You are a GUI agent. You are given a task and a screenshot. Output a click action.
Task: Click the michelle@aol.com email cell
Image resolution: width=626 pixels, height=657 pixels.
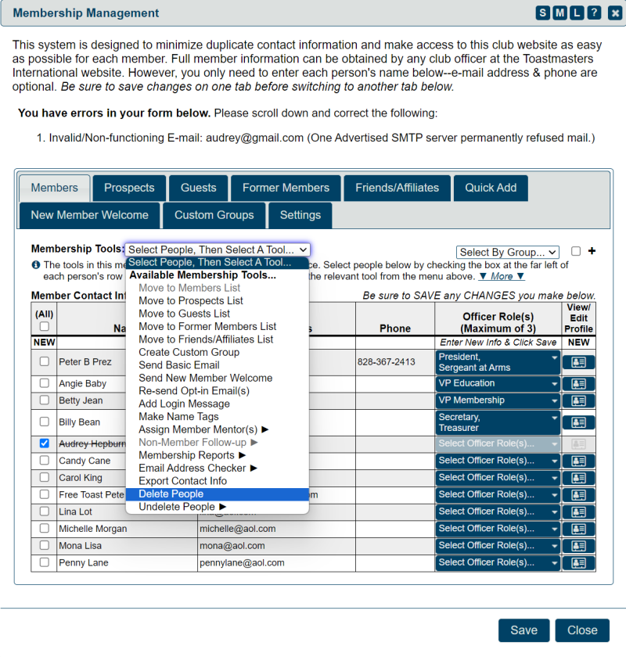point(276,529)
